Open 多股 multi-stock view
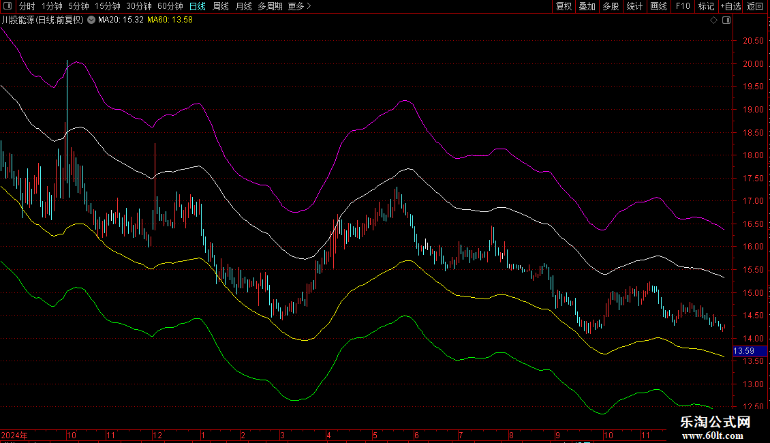The width and height of the screenshot is (770, 443). pyautogui.click(x=611, y=6)
